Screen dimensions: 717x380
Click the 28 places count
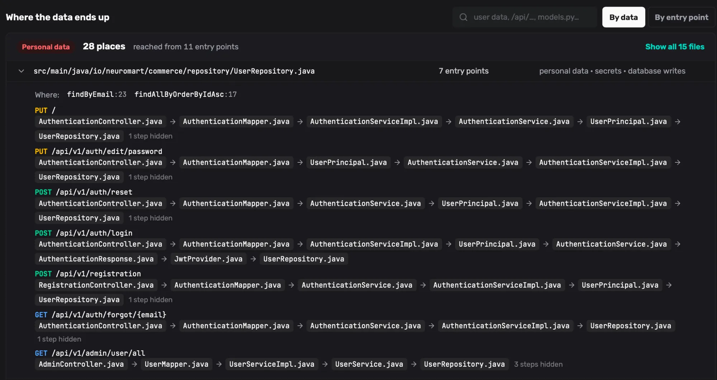[x=104, y=47]
